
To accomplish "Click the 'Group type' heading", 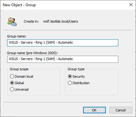I will (x=76, y=69).
